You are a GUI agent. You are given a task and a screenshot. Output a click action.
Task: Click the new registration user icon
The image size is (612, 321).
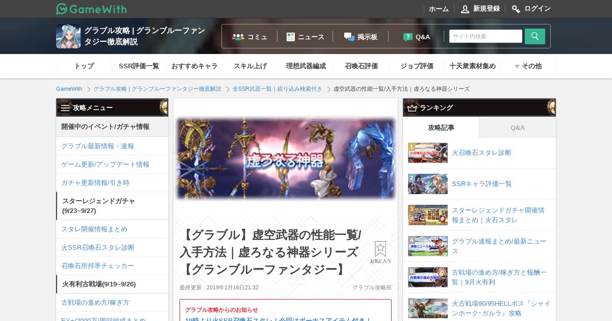(x=465, y=9)
